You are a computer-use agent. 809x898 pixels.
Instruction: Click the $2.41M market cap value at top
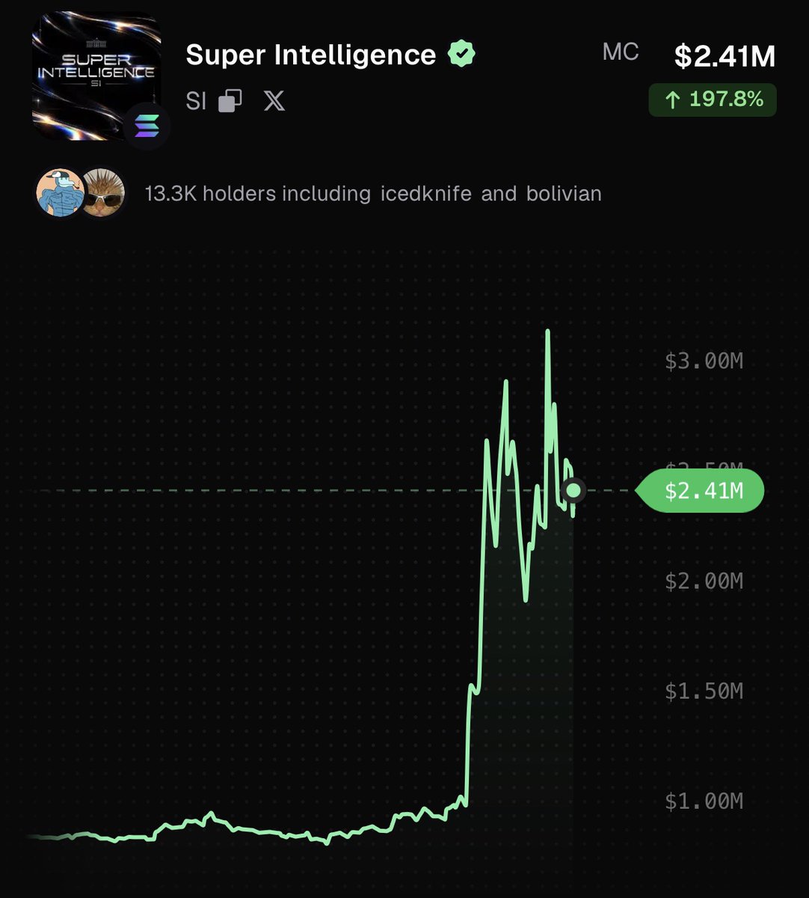tap(725, 56)
